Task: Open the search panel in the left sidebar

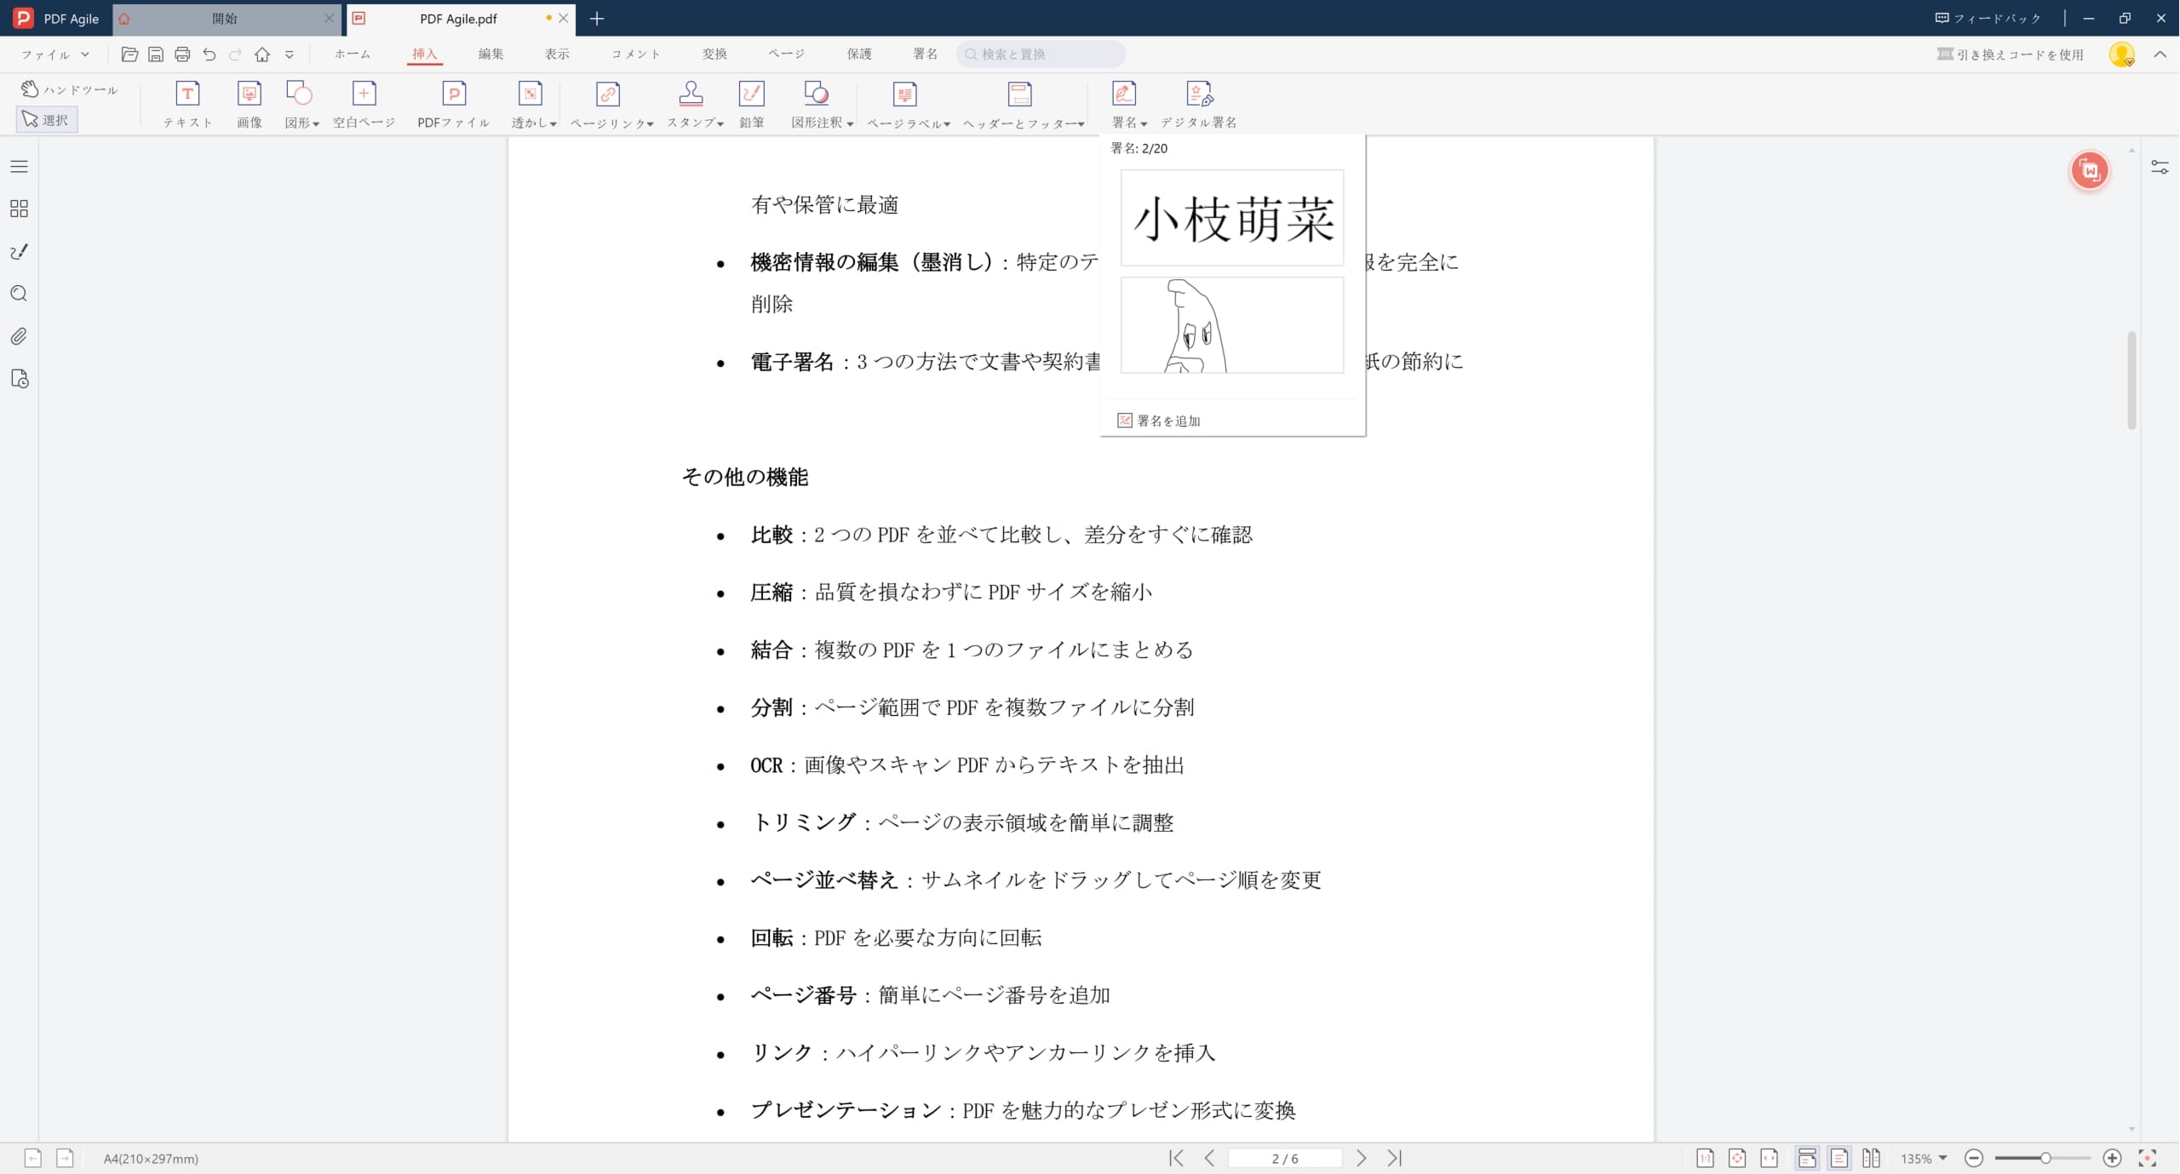Action: pyautogui.click(x=19, y=294)
